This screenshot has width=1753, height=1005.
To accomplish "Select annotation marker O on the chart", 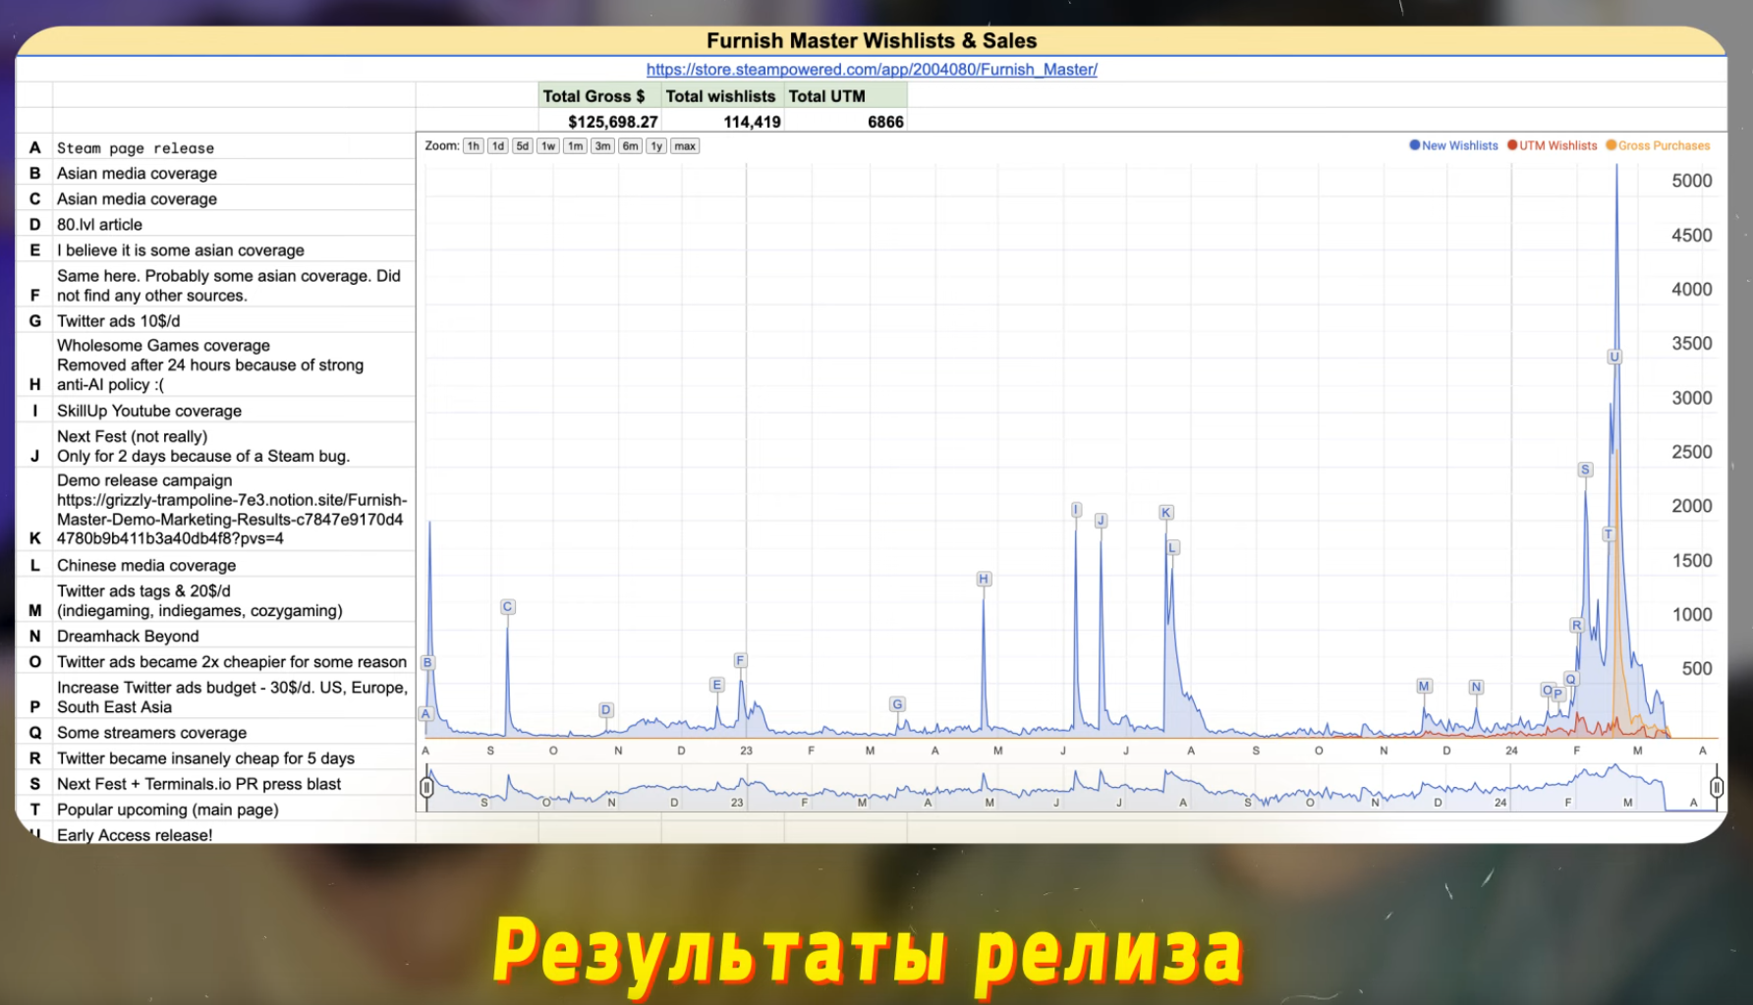I will click(1548, 691).
